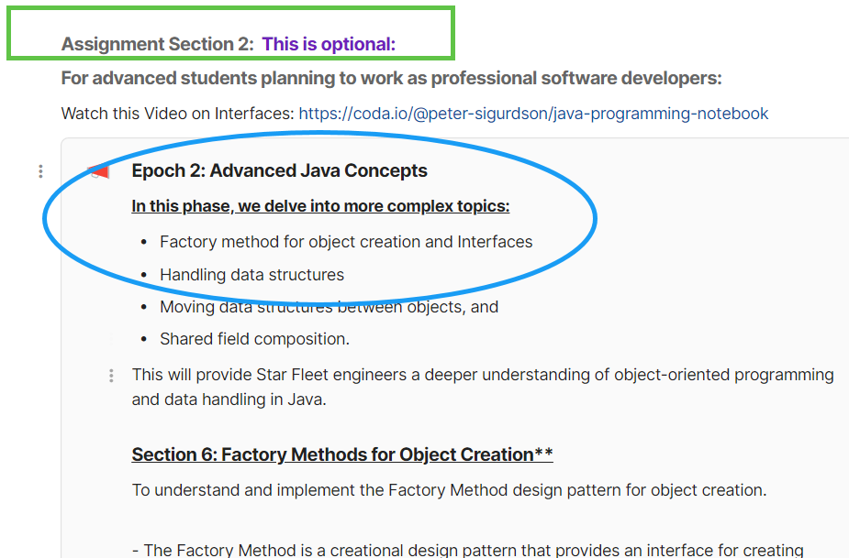The image size is (849, 558).
Task: Click the 'Factory method for object creation' bullet text
Action: (346, 242)
